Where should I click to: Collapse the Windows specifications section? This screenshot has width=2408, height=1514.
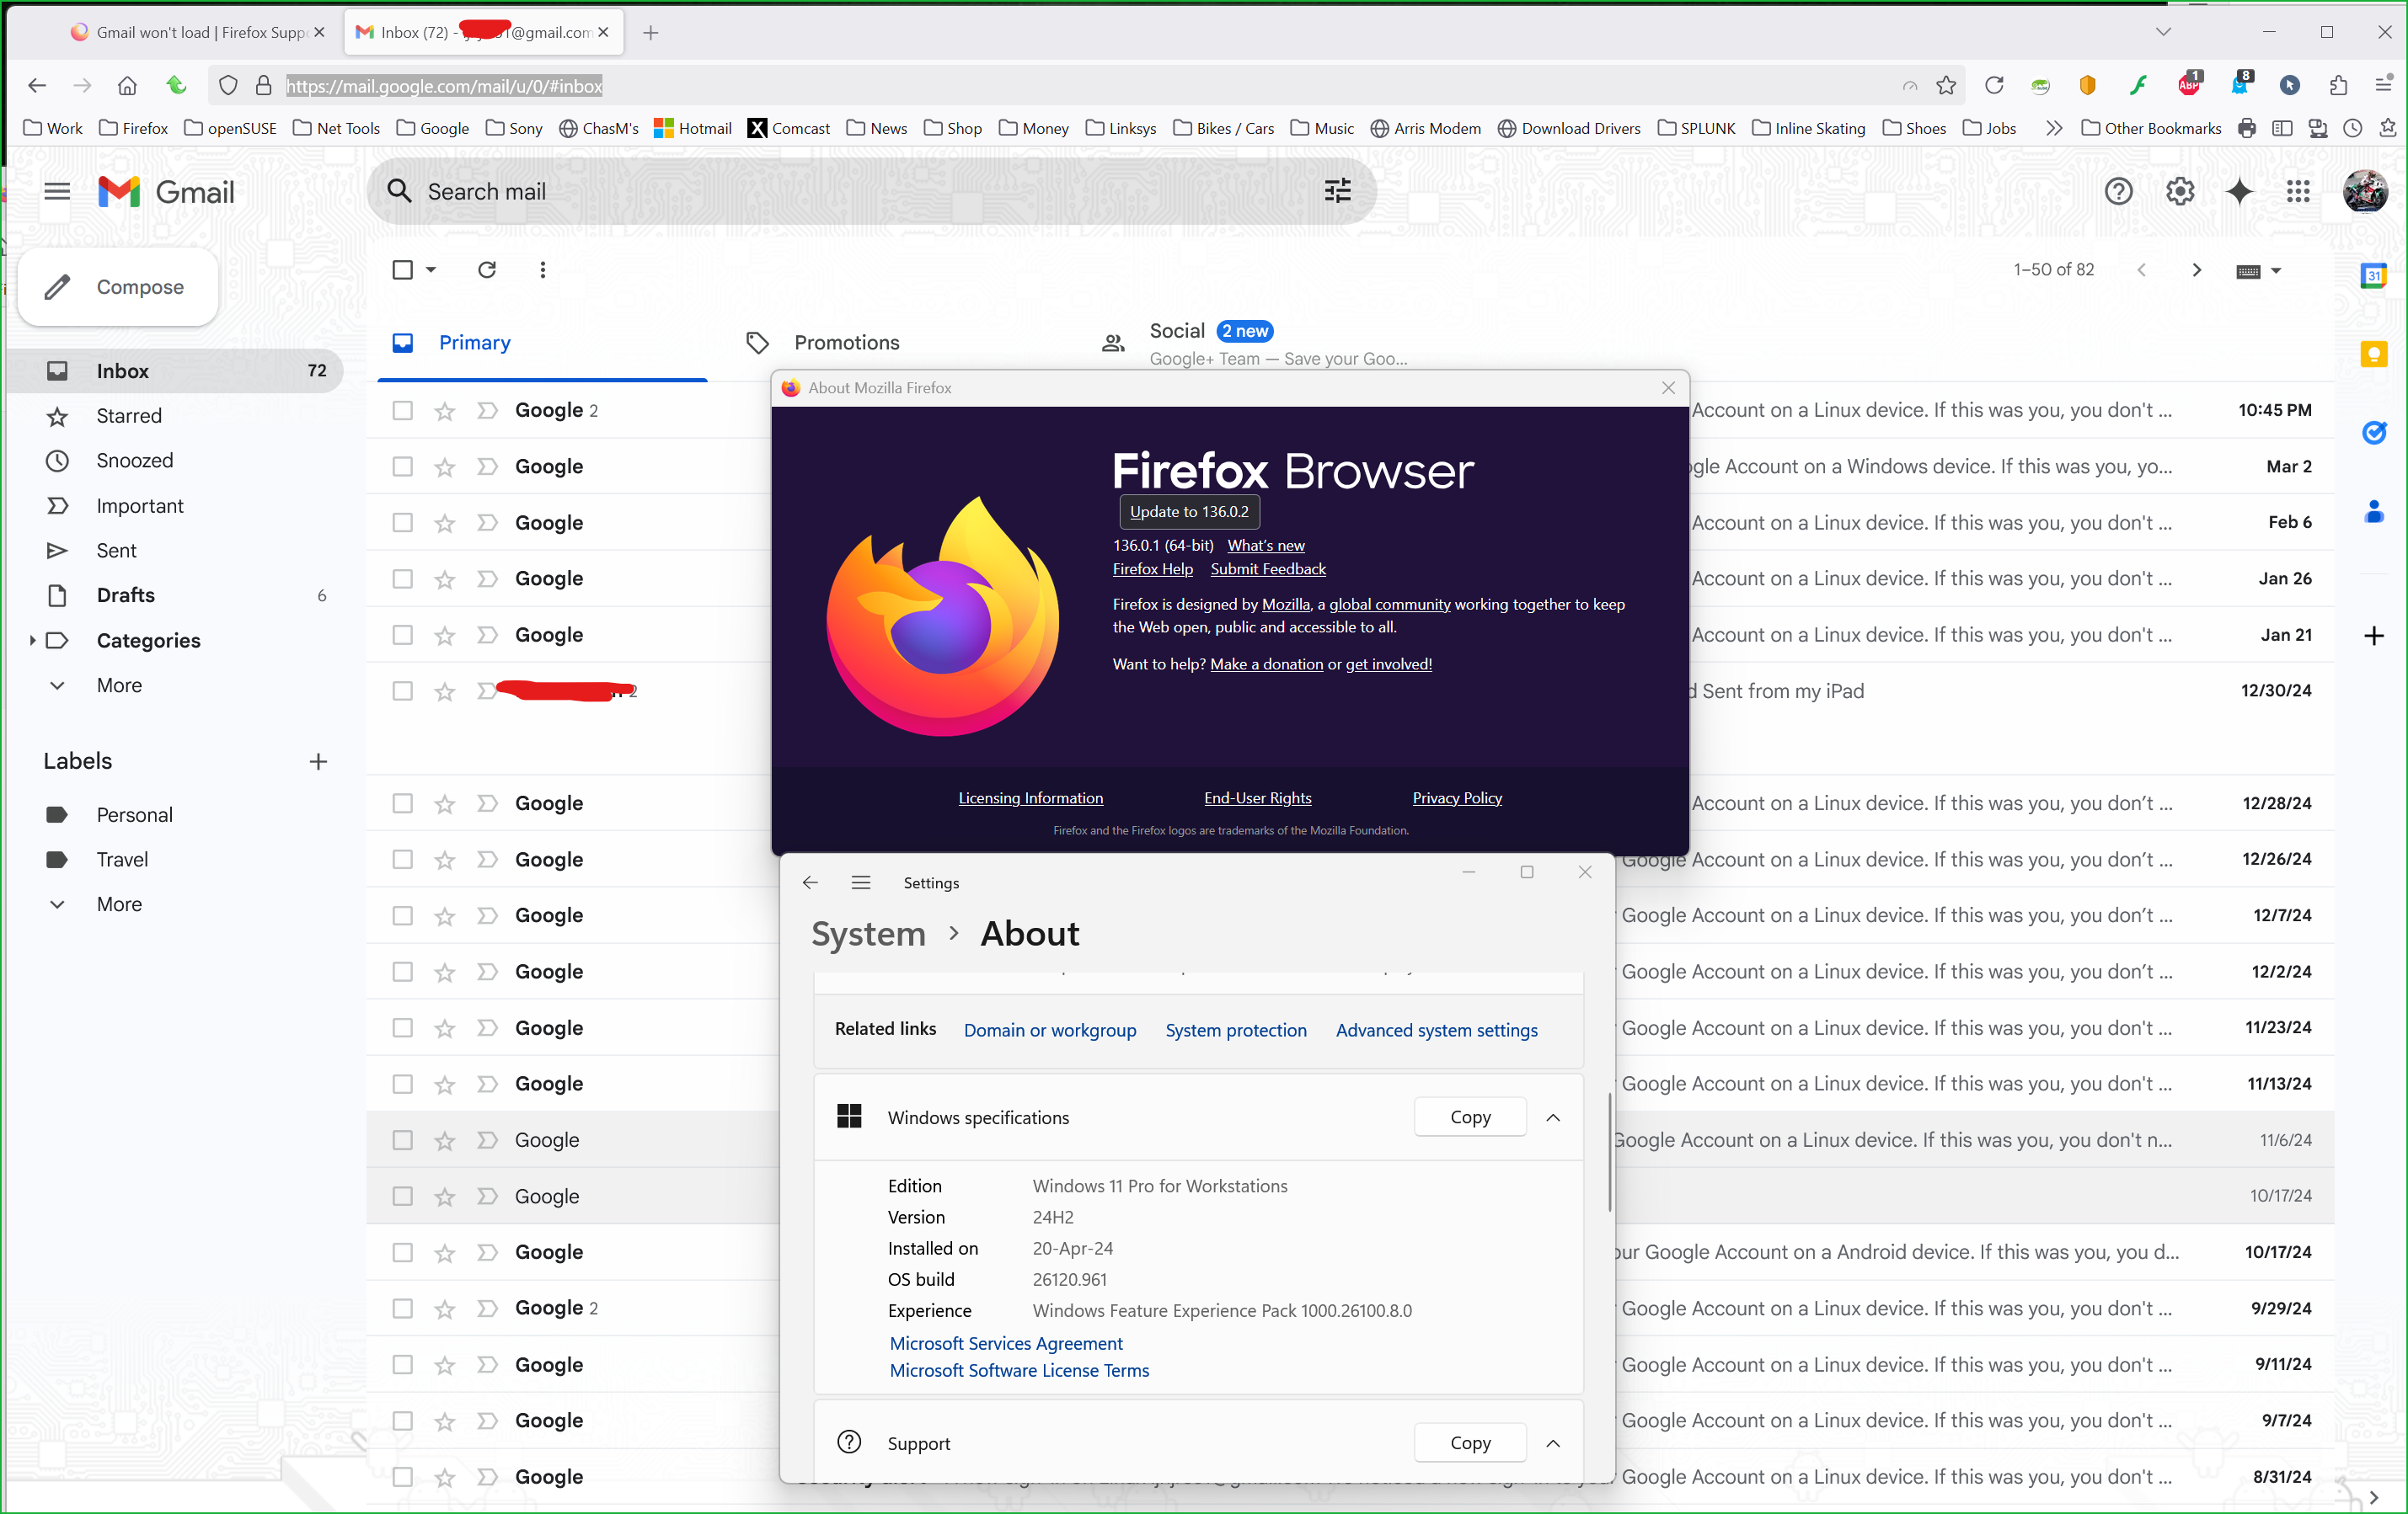(x=1552, y=1117)
